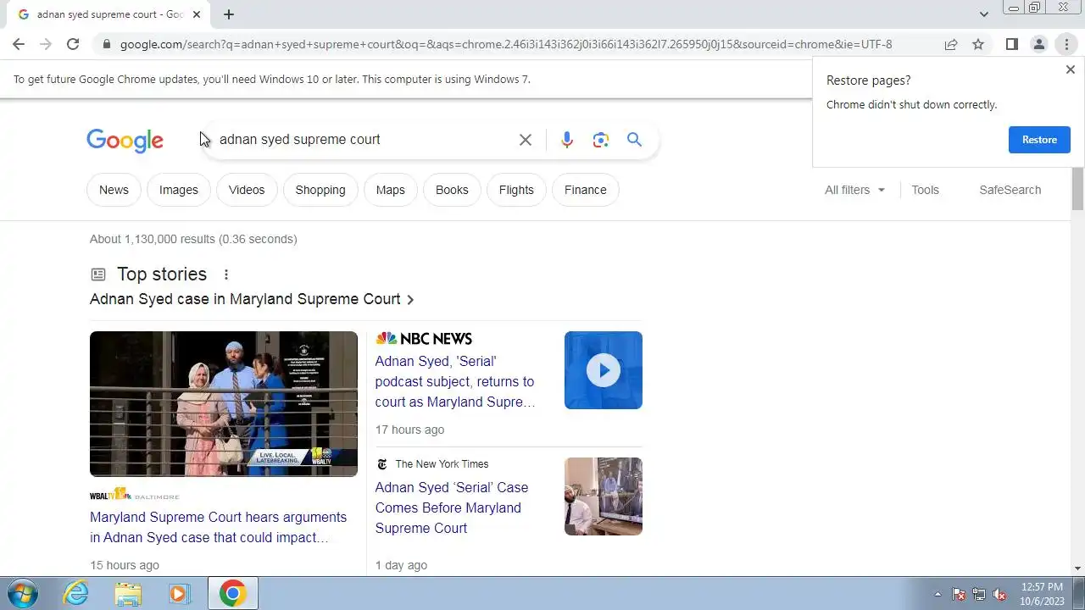Open New York Times Adnan Syed article
This screenshot has width=1085, height=610.
tap(452, 507)
